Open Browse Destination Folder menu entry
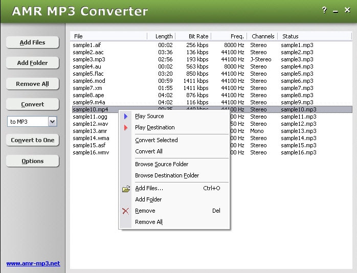 coord(174,175)
